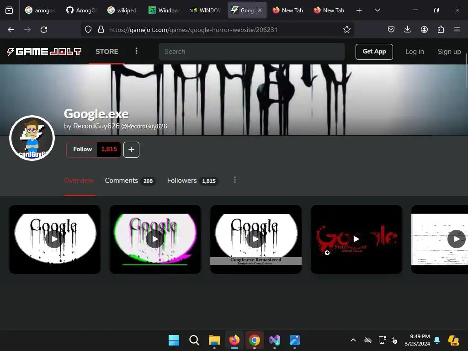Open the Firefox account icon
Image resolution: width=468 pixels, height=351 pixels.
pyautogui.click(x=424, y=30)
